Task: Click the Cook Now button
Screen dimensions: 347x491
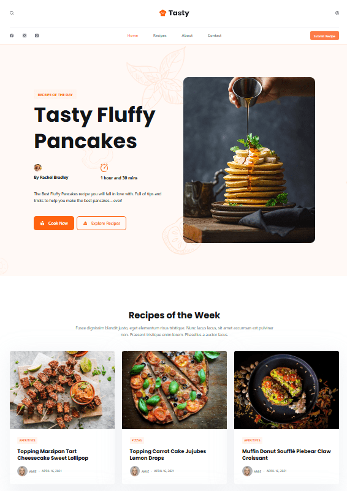Action: [54, 223]
